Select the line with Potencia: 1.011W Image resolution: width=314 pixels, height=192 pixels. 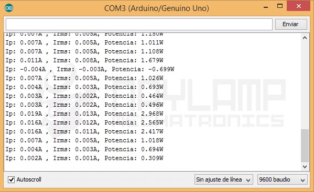click(84, 42)
